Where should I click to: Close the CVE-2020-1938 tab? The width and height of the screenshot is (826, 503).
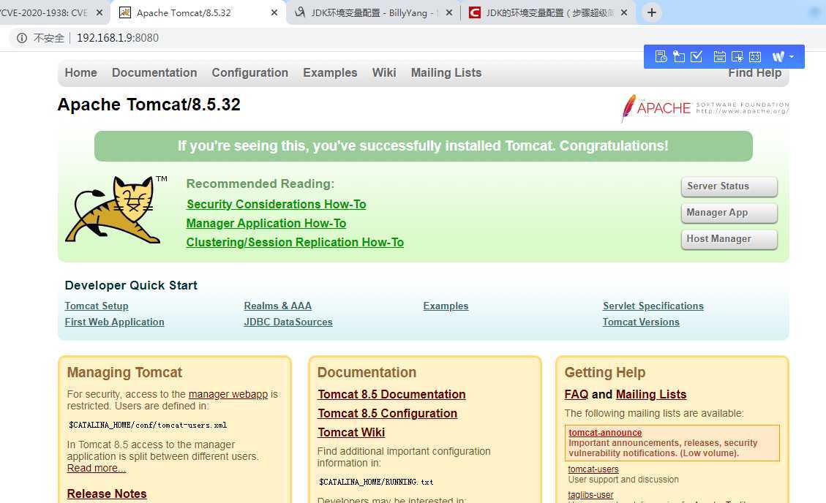point(99,12)
